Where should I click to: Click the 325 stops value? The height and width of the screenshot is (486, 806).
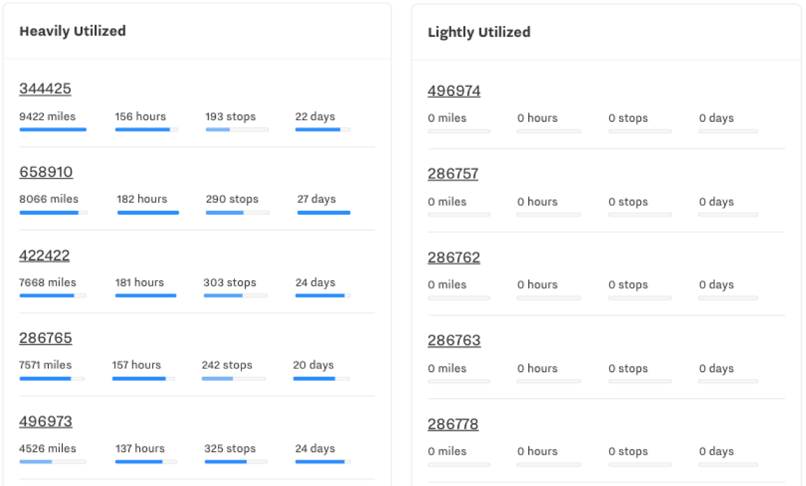230,448
